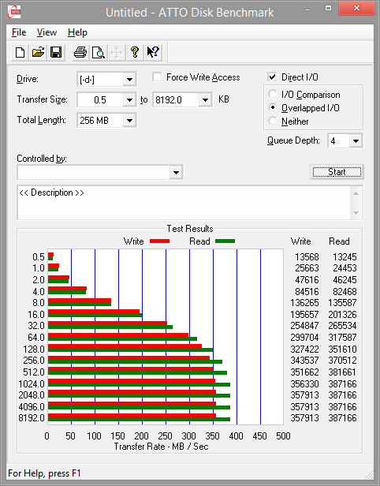The height and width of the screenshot is (486, 380).
Task: Start the benchmark test
Action: (x=337, y=172)
